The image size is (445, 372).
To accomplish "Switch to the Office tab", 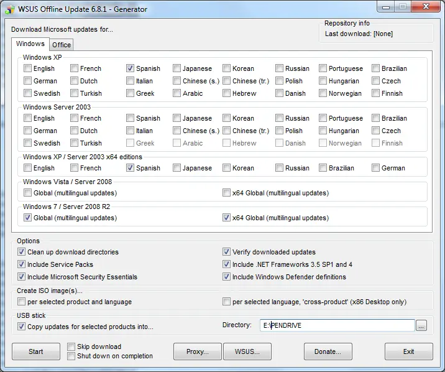I will coord(62,45).
